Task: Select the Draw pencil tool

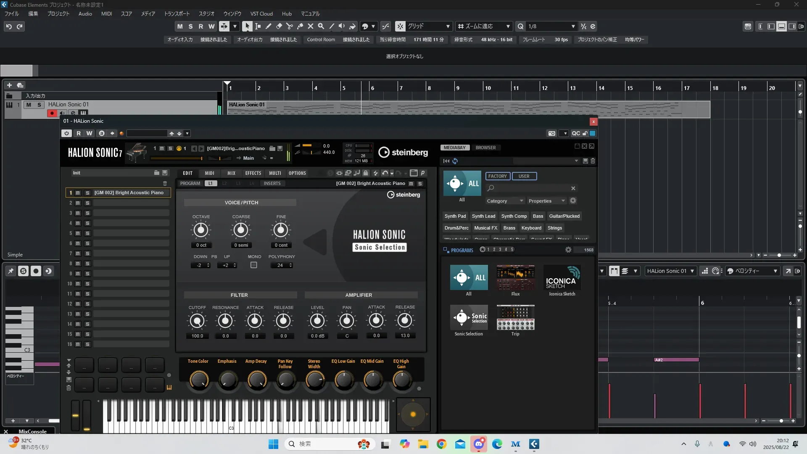Action: click(x=268, y=26)
